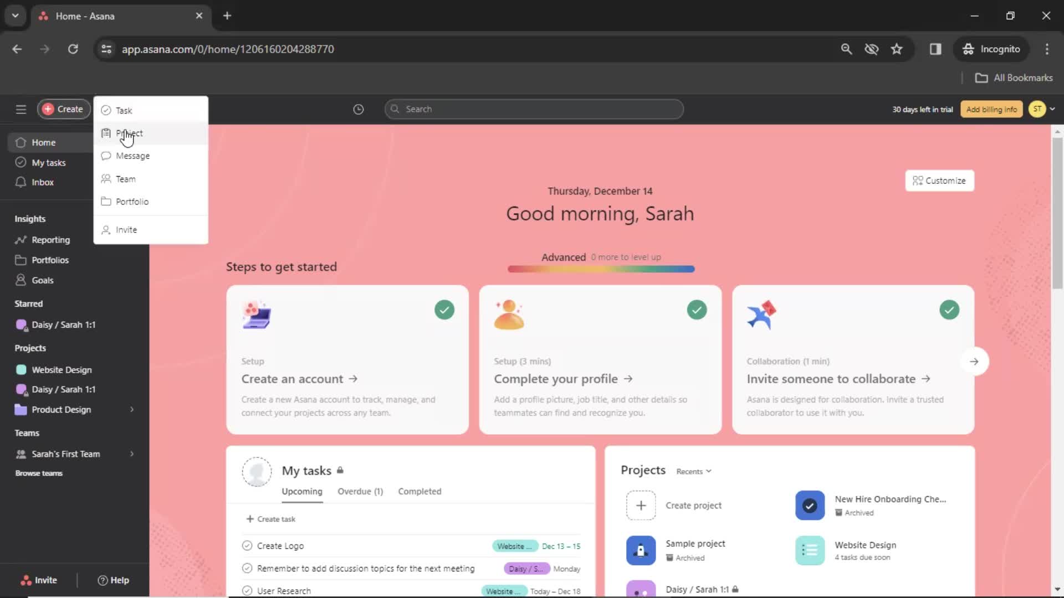This screenshot has height=598, width=1064.
Task: Select Portfolio from the Create menu
Action: [x=151, y=202]
